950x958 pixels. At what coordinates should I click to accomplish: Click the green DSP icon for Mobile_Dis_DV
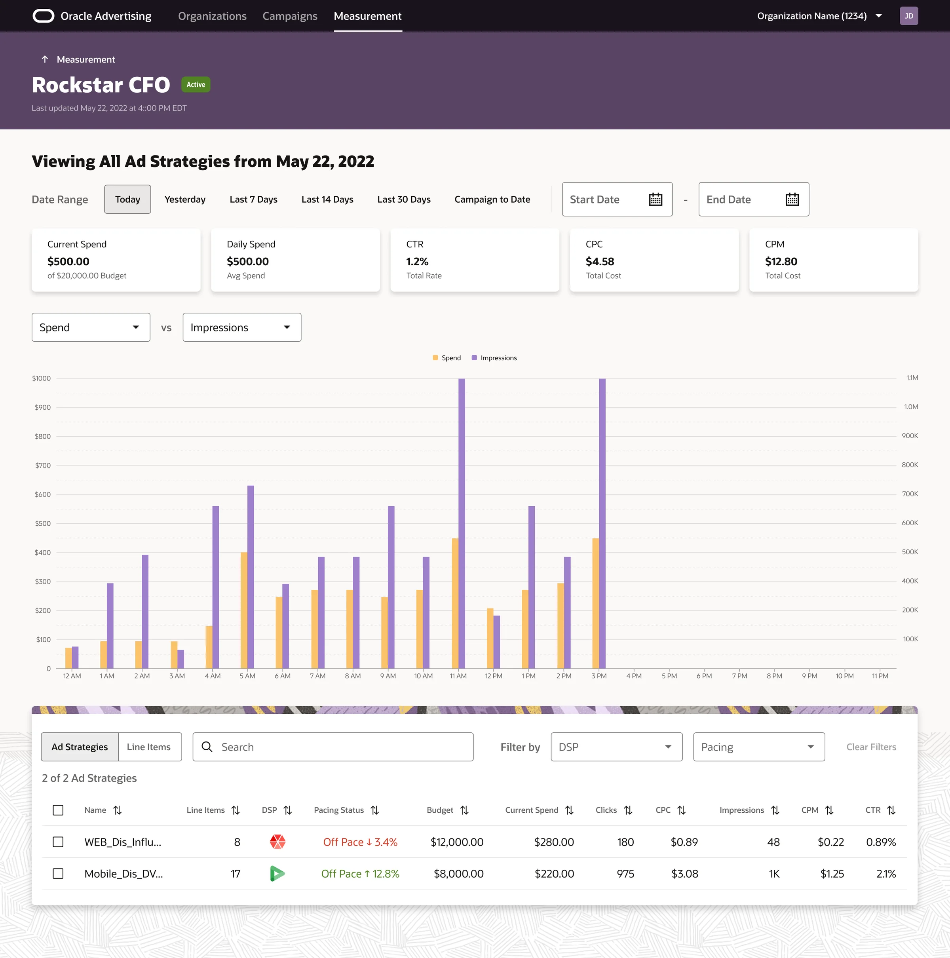pyautogui.click(x=277, y=873)
